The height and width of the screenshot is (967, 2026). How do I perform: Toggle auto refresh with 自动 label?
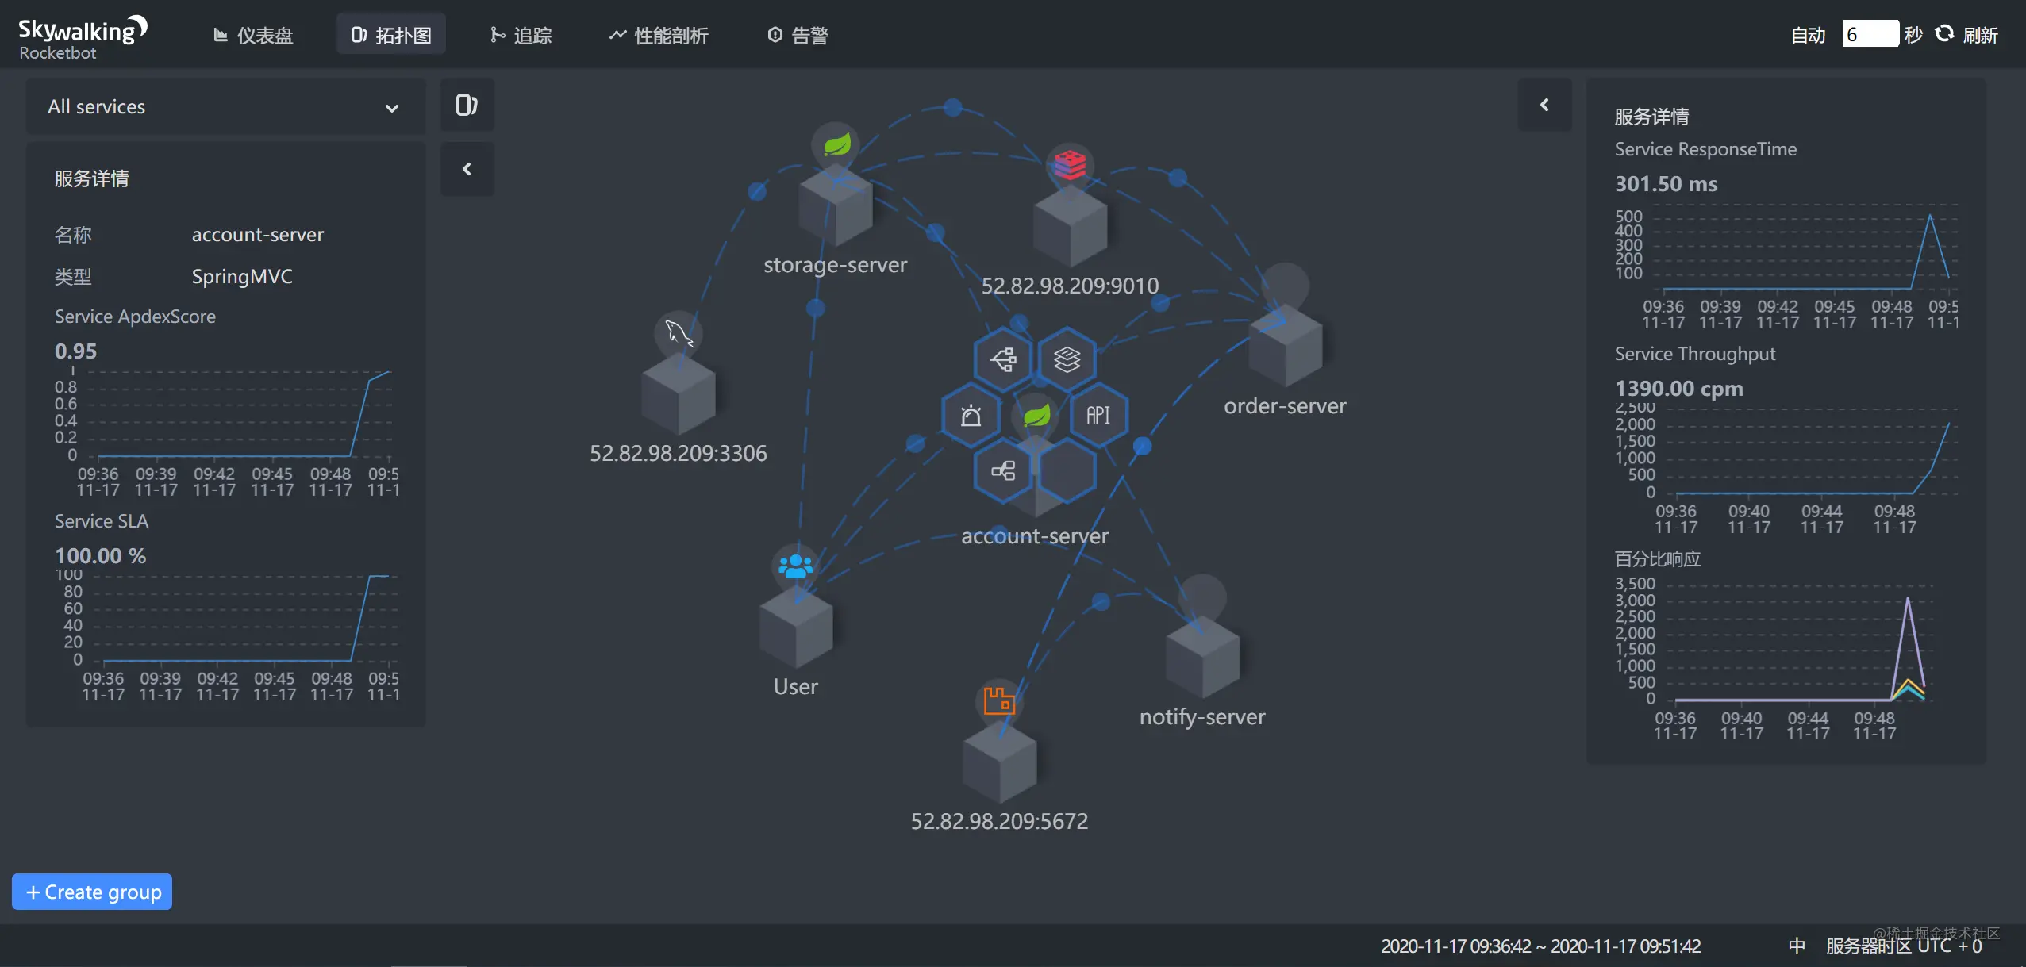(1808, 35)
